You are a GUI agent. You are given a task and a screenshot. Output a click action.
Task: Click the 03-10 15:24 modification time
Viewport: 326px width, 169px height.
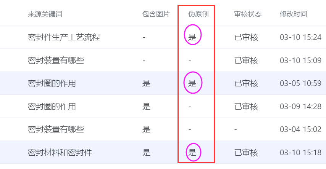point(300,37)
